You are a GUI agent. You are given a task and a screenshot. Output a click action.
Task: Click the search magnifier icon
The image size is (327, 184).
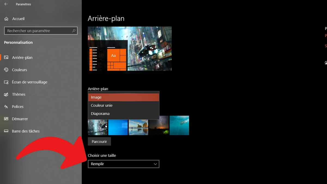click(x=74, y=31)
